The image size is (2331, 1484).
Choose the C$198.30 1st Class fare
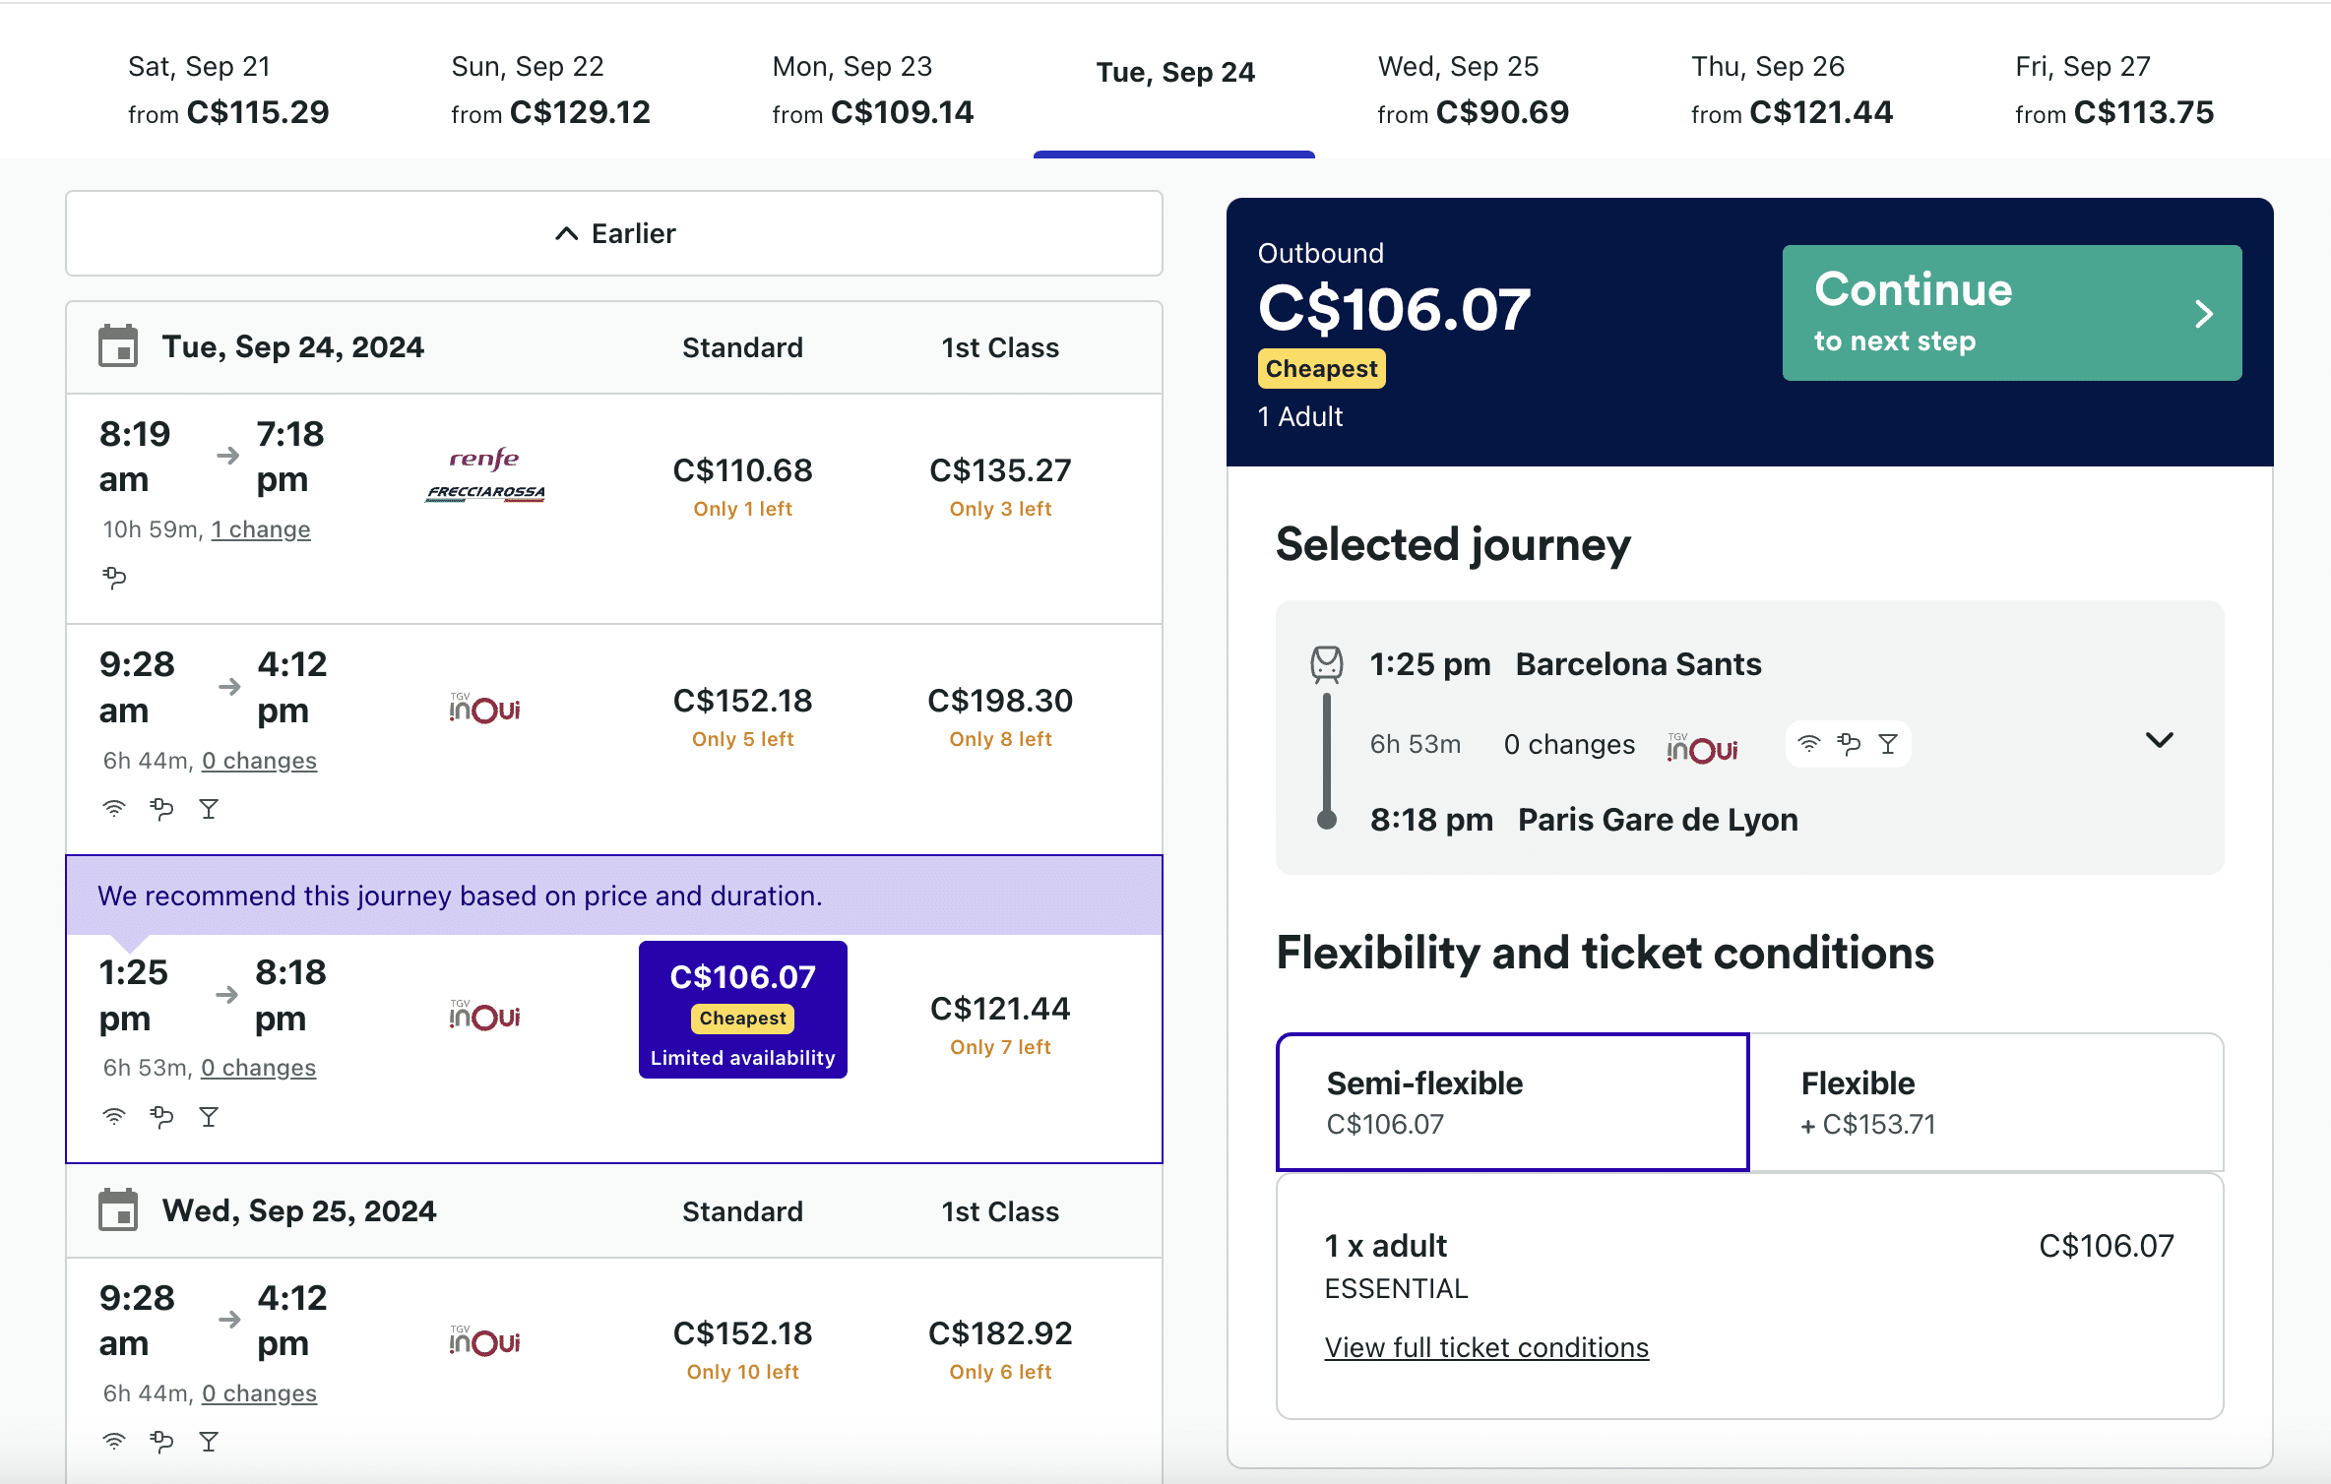click(1000, 715)
